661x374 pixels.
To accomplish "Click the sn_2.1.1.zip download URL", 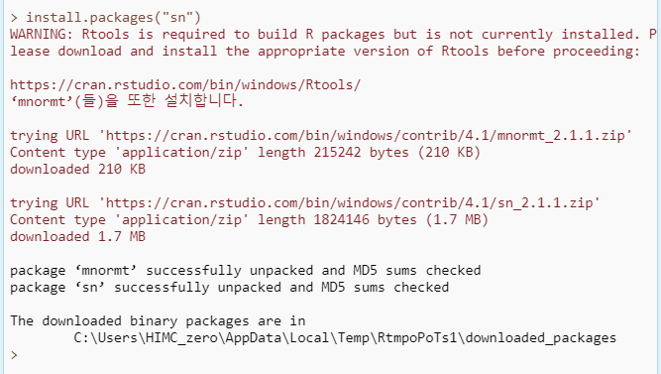I will click(349, 203).
